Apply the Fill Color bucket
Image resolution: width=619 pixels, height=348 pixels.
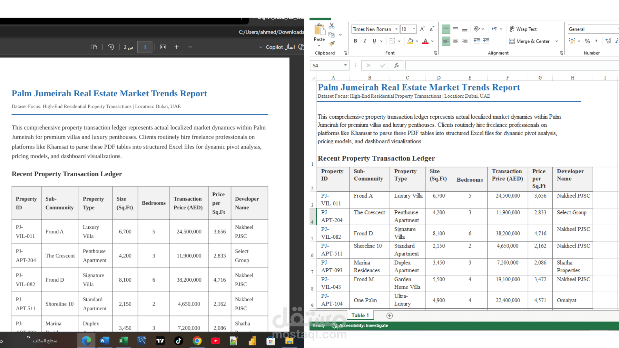[x=410, y=41]
